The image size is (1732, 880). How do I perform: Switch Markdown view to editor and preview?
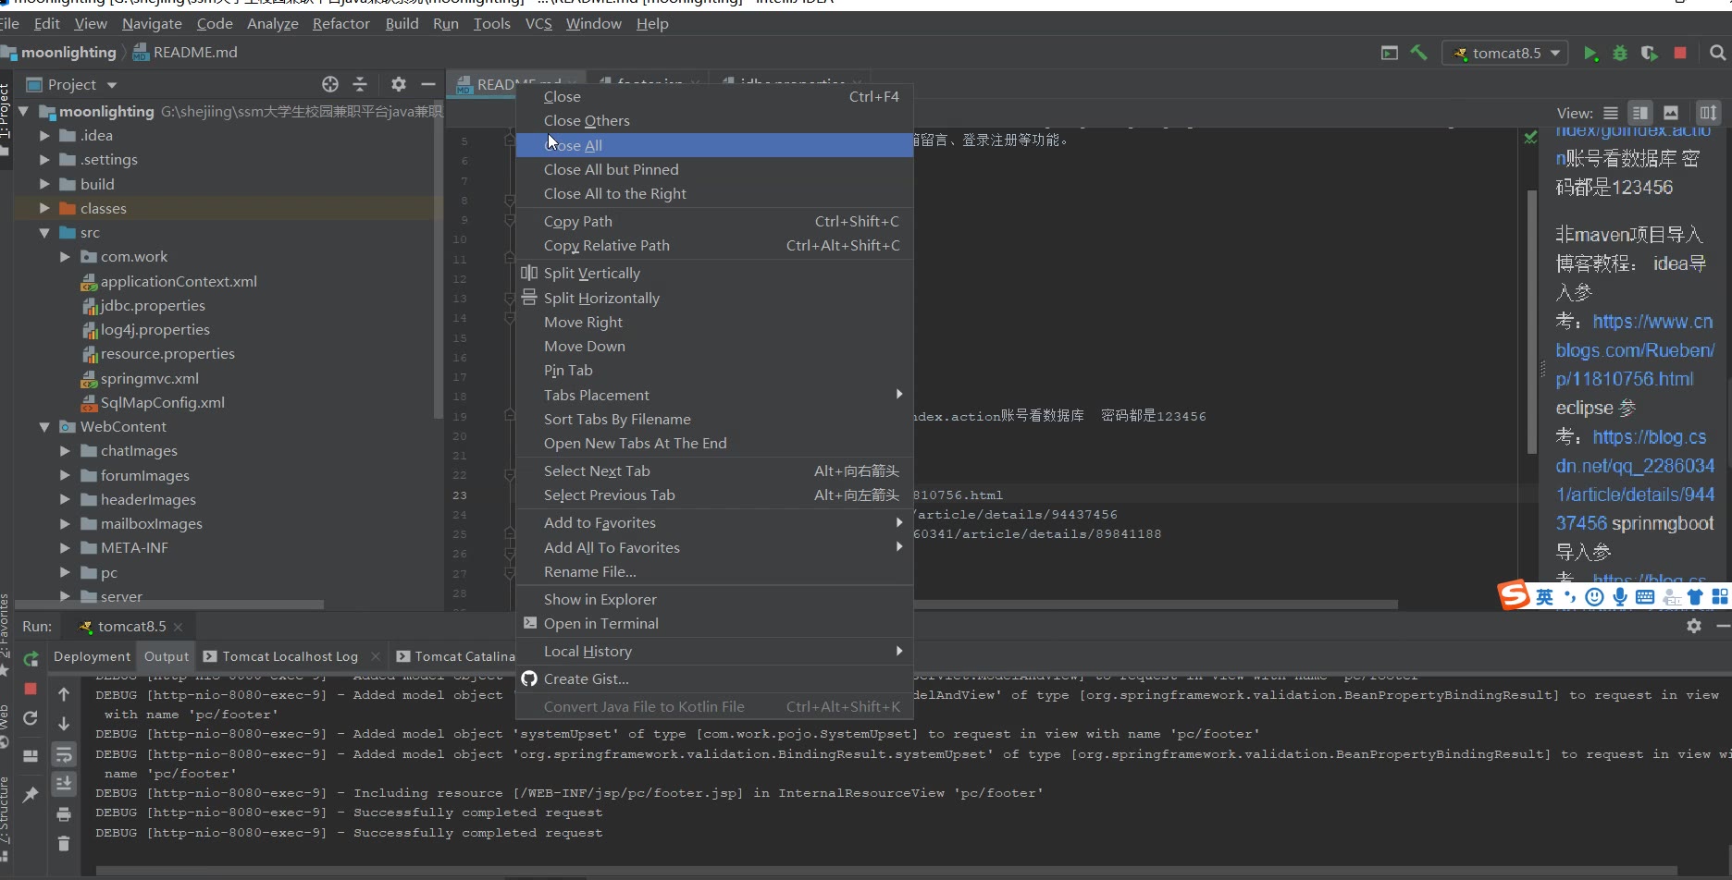1640,113
